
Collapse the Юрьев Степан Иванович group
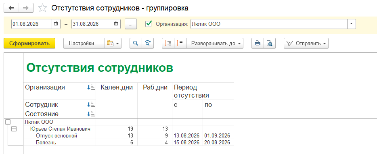click(x=14, y=129)
